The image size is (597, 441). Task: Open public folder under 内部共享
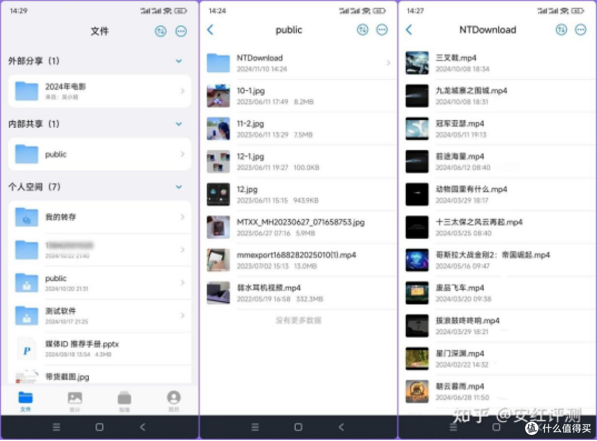coord(99,155)
